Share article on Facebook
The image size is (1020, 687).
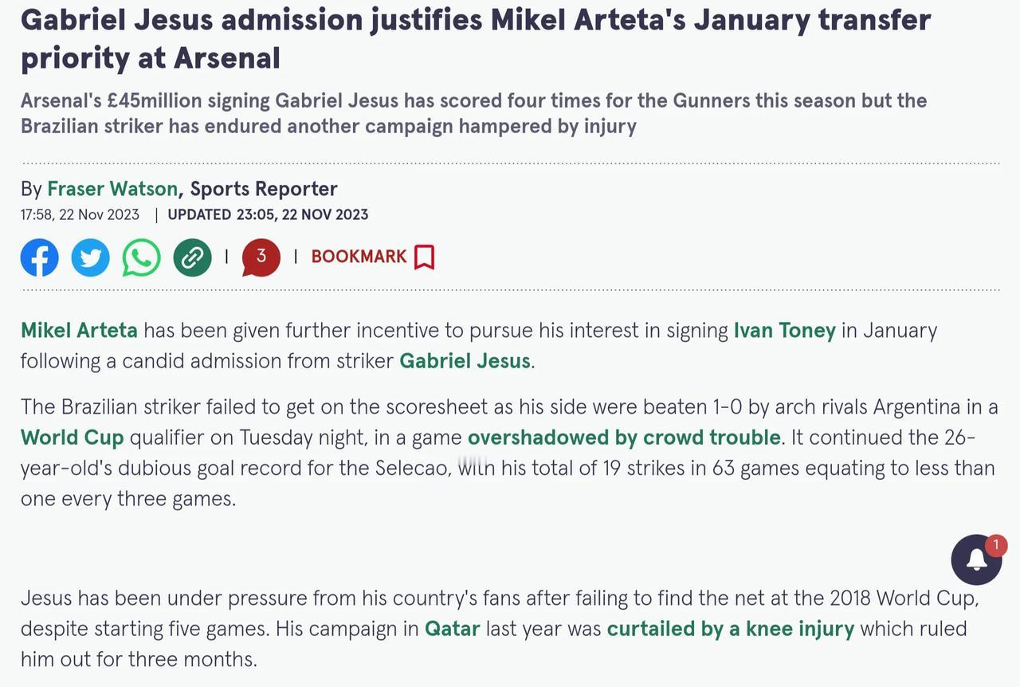coord(40,257)
